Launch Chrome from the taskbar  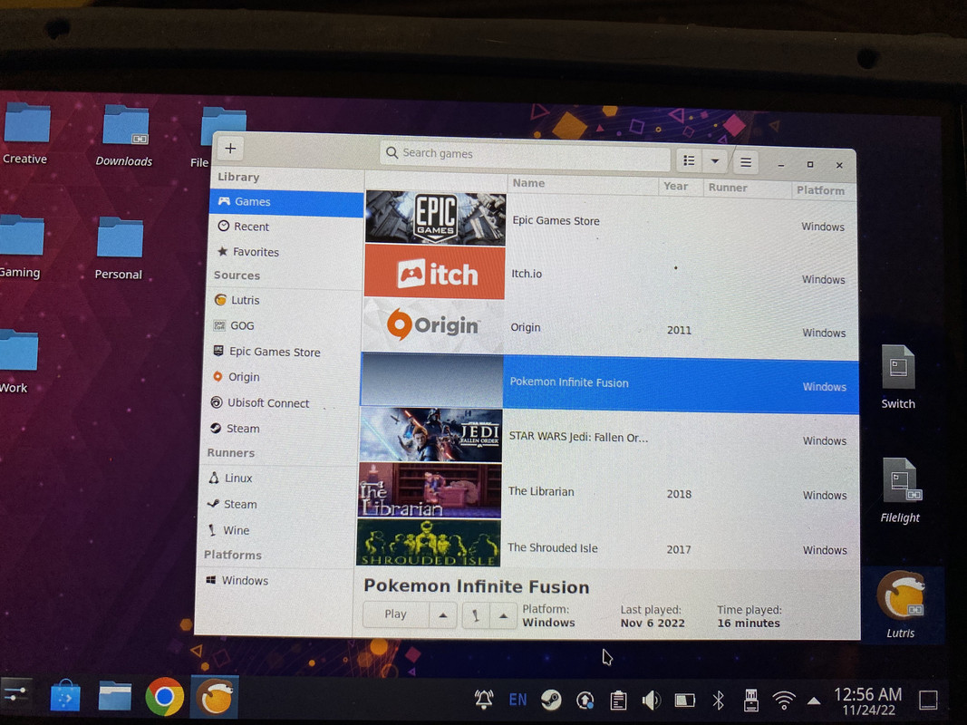(164, 697)
